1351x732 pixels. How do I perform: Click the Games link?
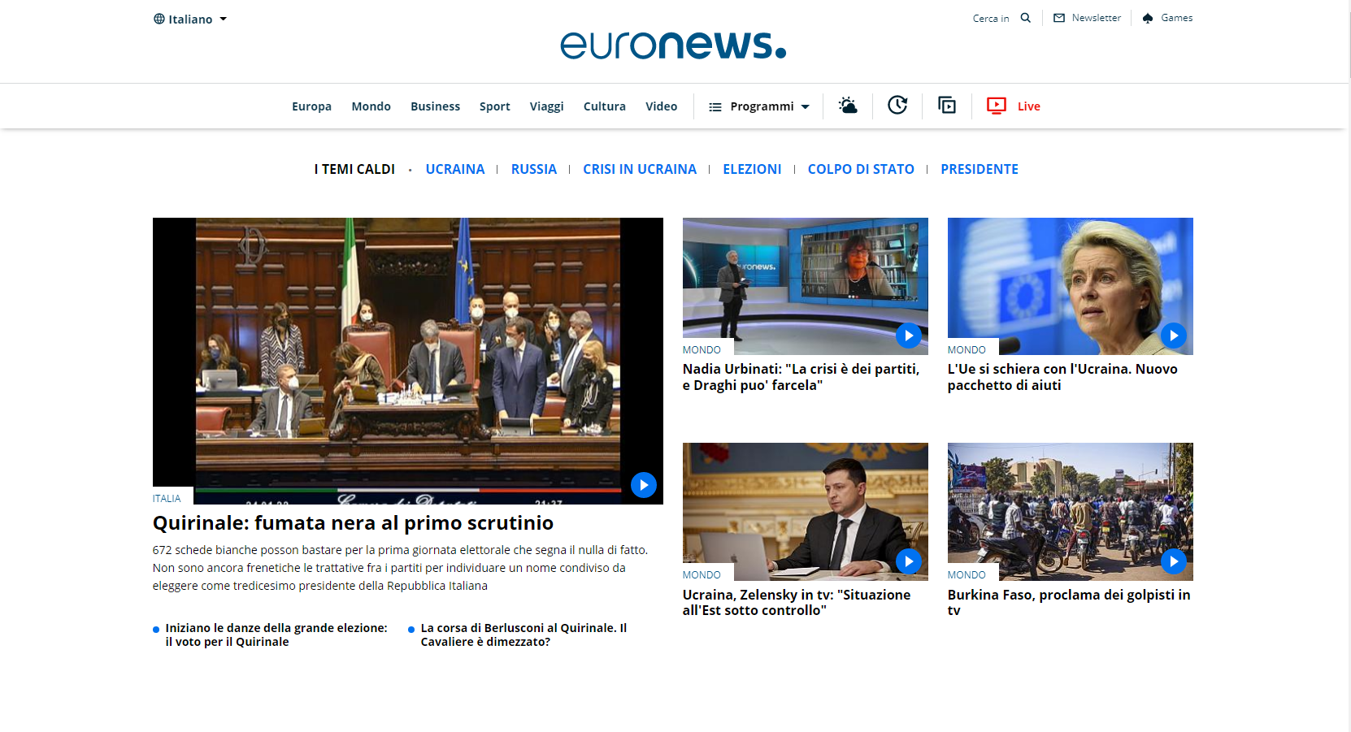tap(1177, 18)
